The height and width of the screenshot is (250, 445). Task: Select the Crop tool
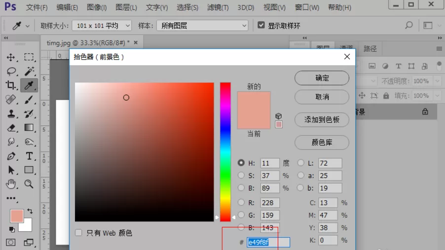[x=11, y=85]
